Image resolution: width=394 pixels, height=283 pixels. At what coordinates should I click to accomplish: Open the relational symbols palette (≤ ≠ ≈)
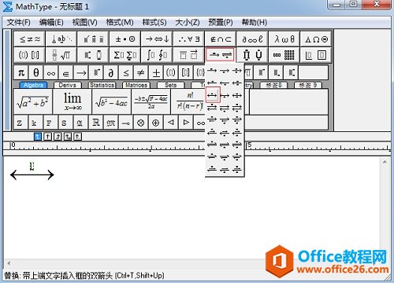[x=29, y=39]
